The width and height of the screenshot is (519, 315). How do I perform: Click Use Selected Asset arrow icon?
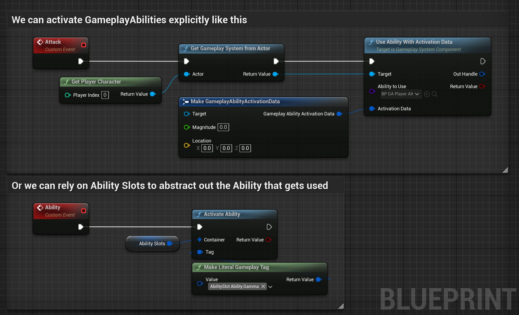tap(427, 94)
